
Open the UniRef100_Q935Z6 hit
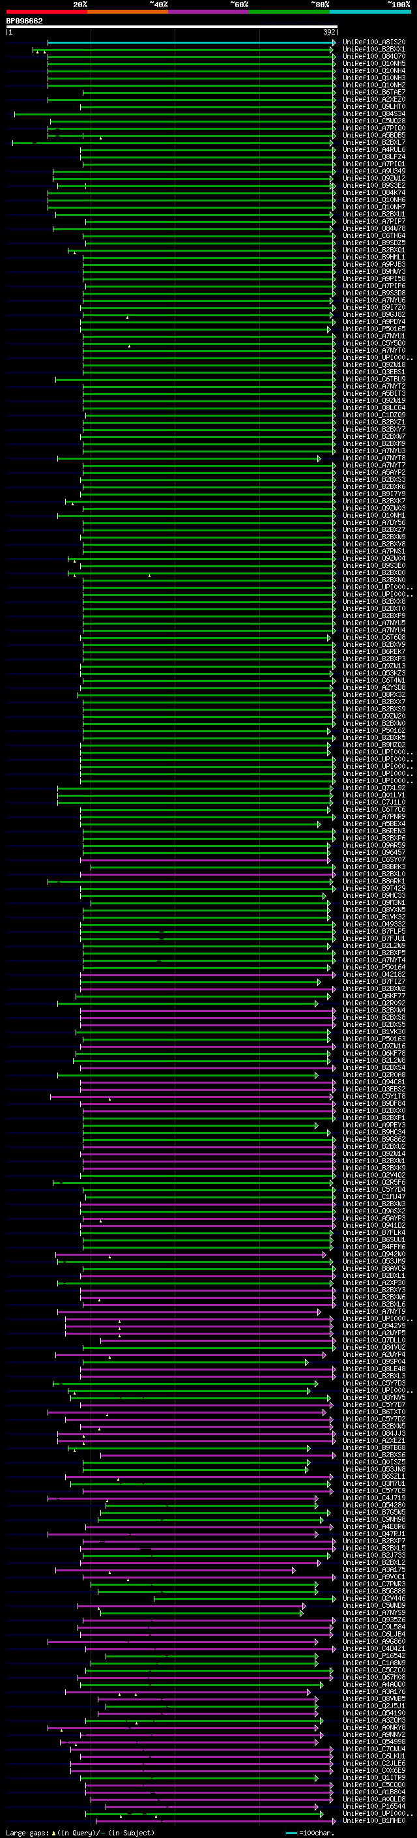(x=374, y=1620)
